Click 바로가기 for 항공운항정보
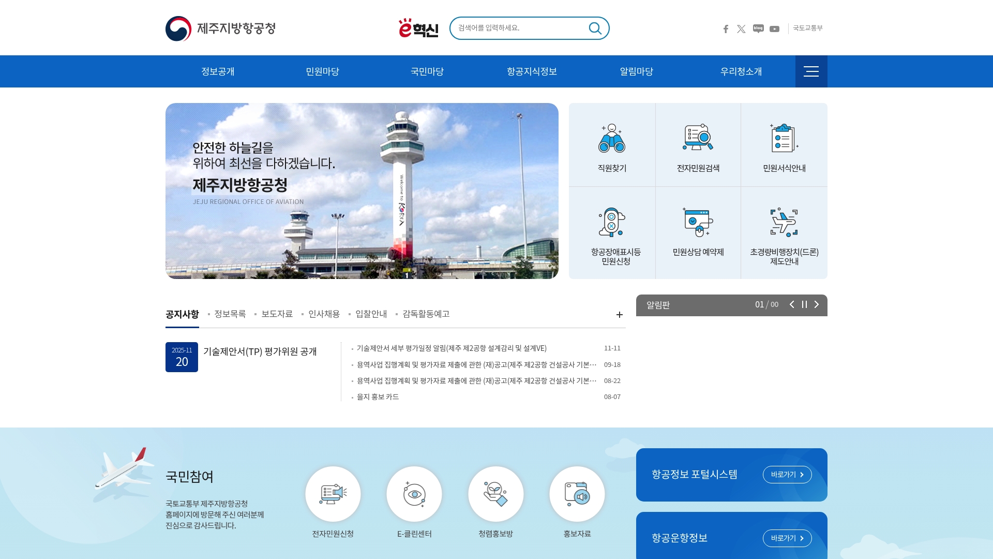This screenshot has width=993, height=559. tap(787, 538)
